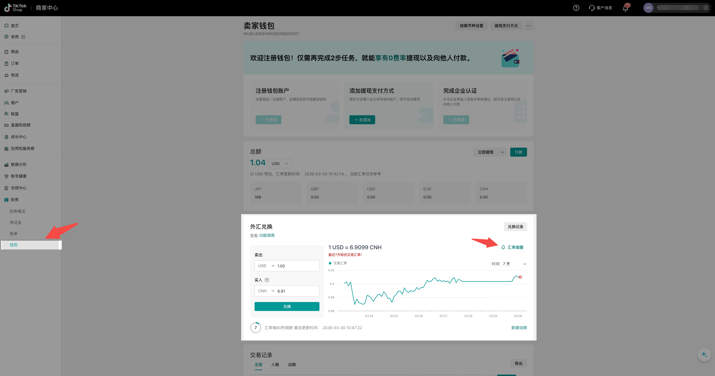Open the 汇率提醒 bell alert

click(512, 247)
